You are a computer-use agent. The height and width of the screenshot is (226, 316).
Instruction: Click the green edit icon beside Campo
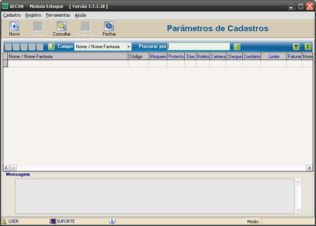[x=51, y=47]
